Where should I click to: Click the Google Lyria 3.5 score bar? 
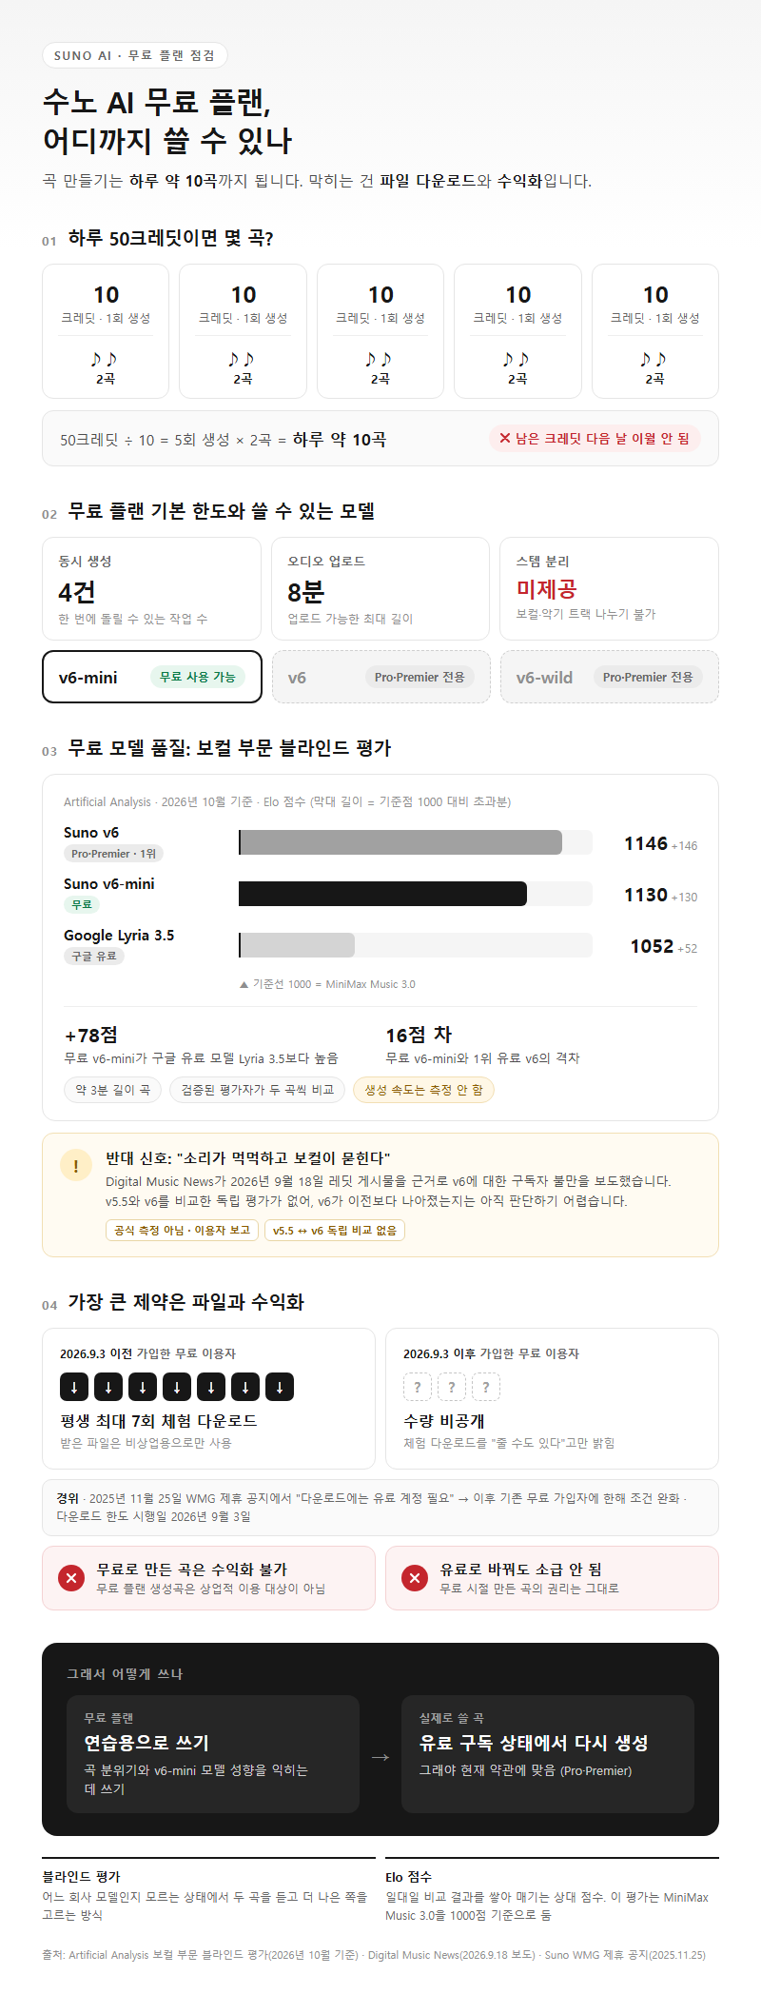297,945
